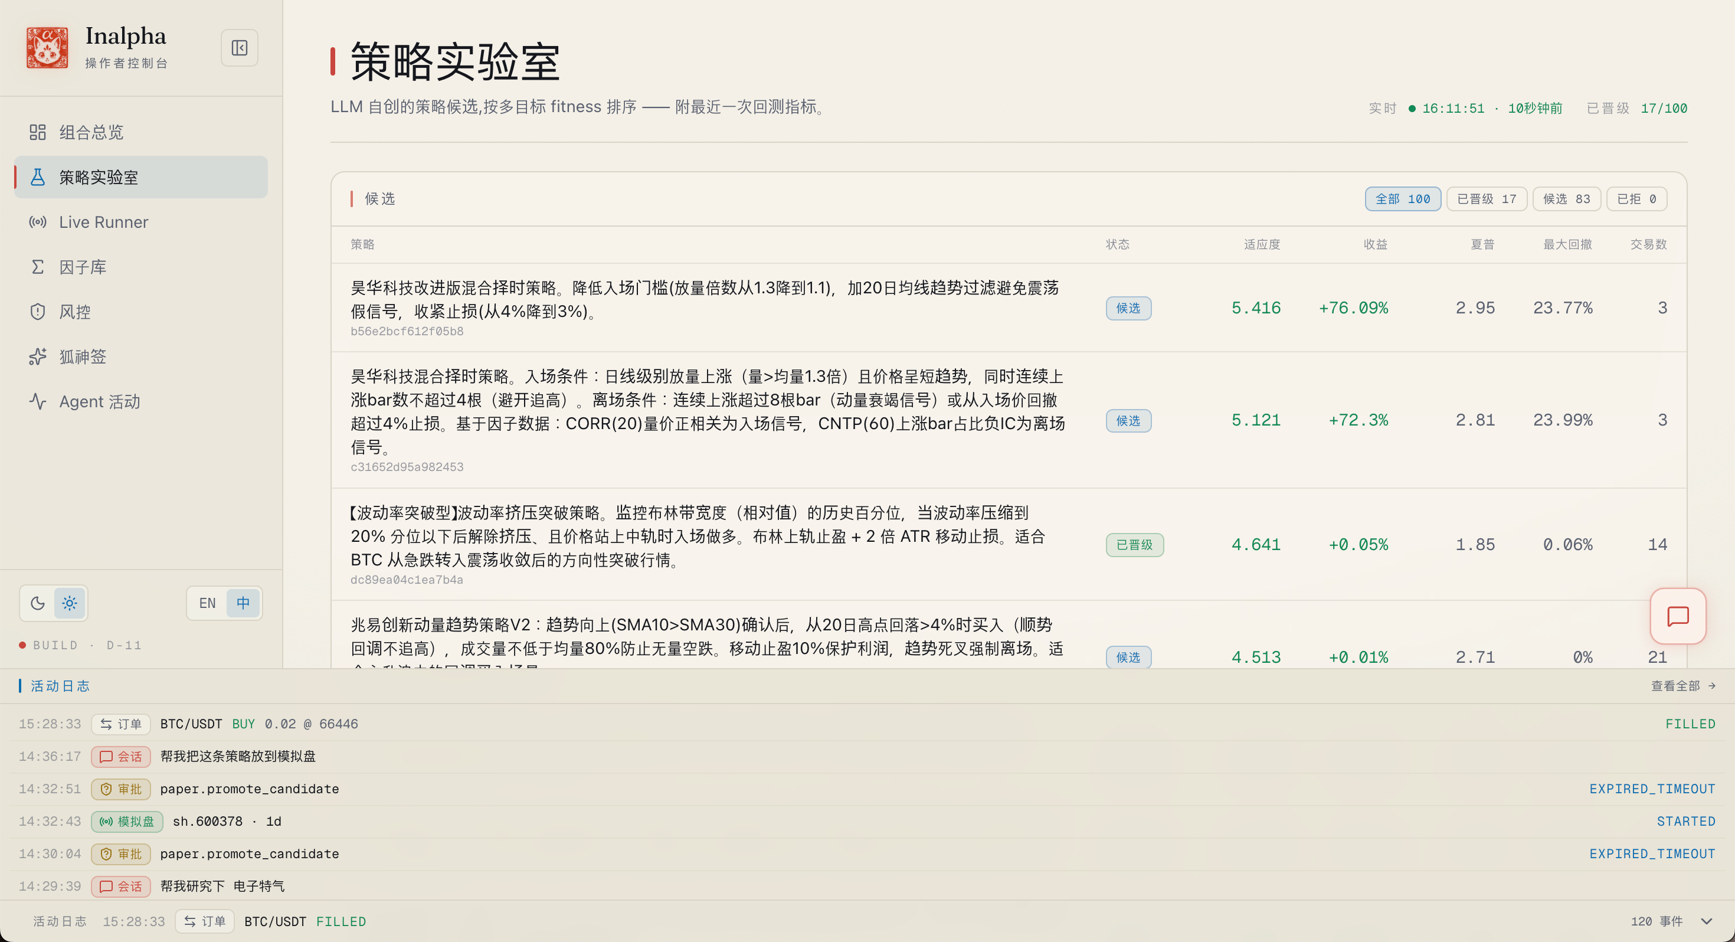
Task: Filter candidates by 候选 83
Action: point(1567,199)
